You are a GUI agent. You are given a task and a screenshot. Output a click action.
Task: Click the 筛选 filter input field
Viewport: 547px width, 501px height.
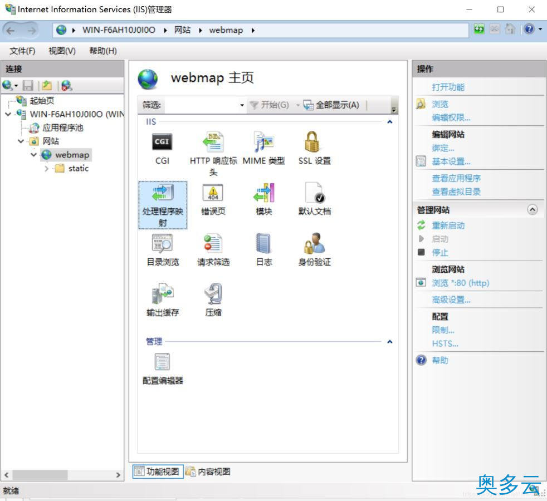[201, 105]
